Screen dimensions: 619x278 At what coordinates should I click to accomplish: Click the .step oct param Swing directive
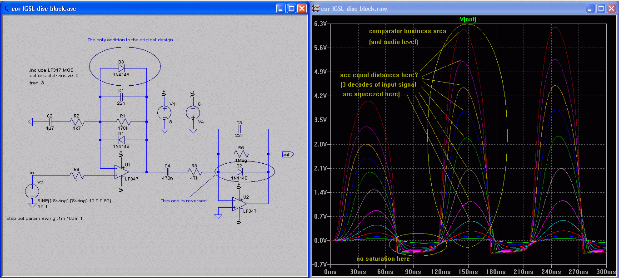(44, 219)
